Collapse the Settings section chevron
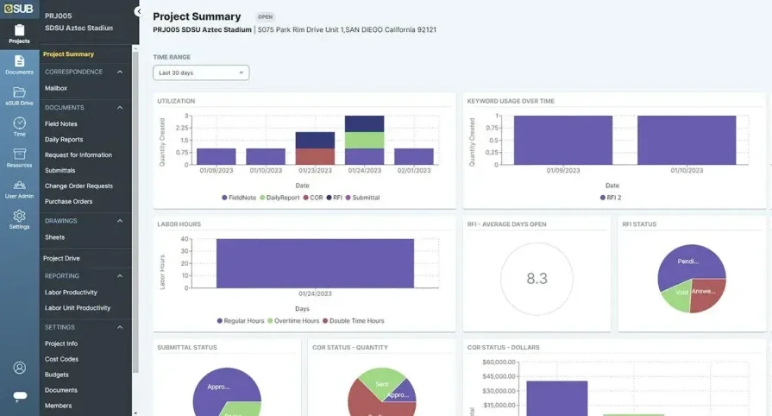 120,327
